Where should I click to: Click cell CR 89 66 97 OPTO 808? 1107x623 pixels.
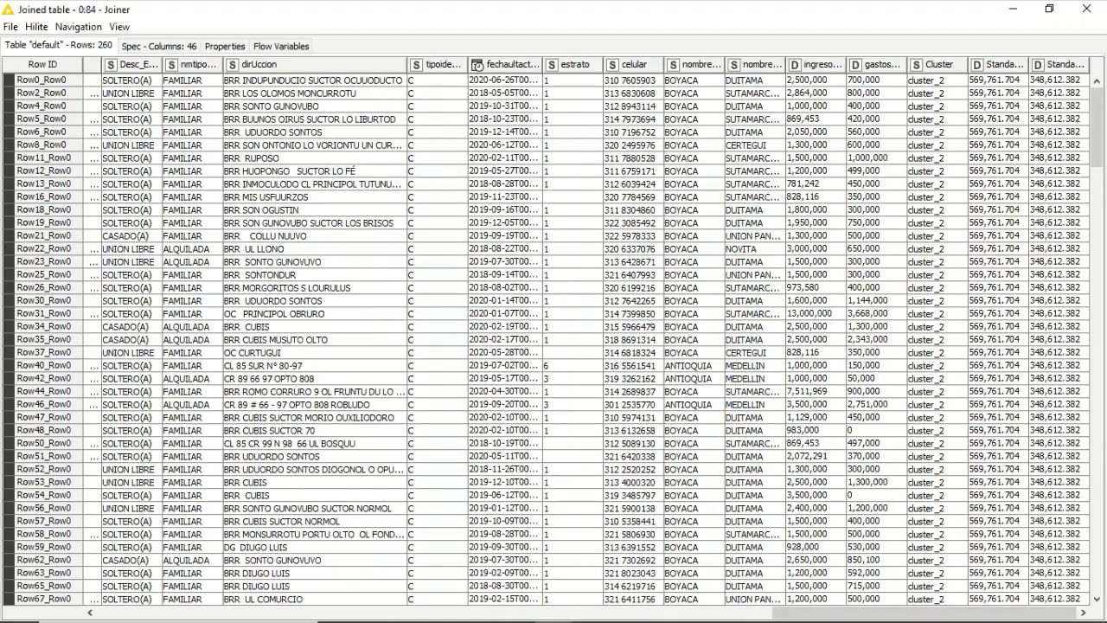tap(314, 379)
